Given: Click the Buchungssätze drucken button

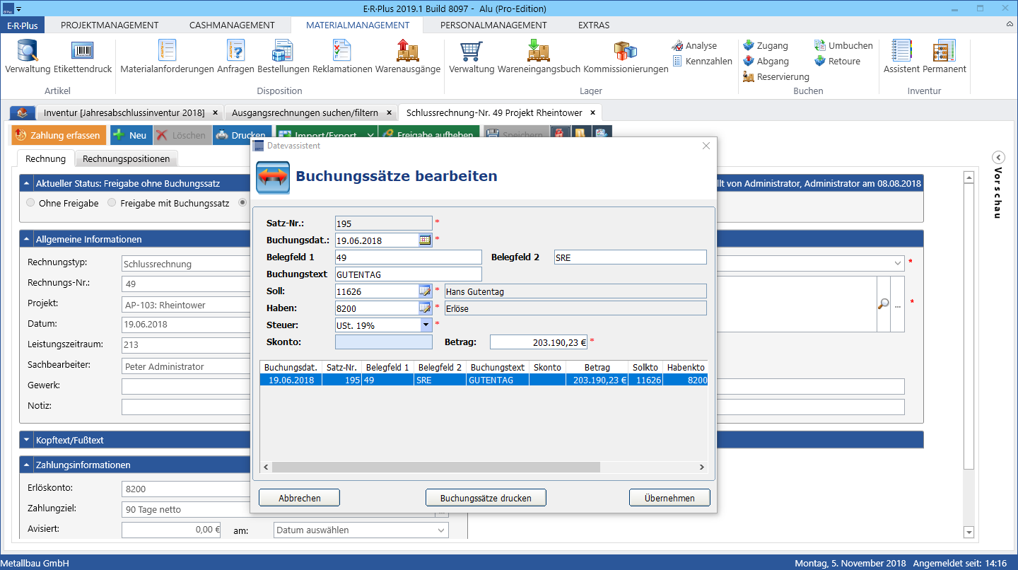Looking at the screenshot, I should point(486,498).
